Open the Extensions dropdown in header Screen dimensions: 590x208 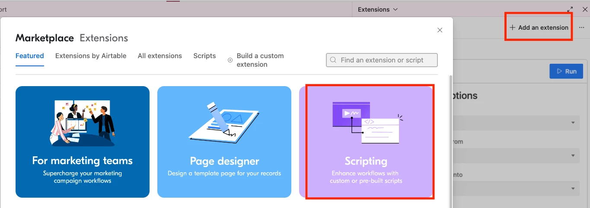pos(378,9)
